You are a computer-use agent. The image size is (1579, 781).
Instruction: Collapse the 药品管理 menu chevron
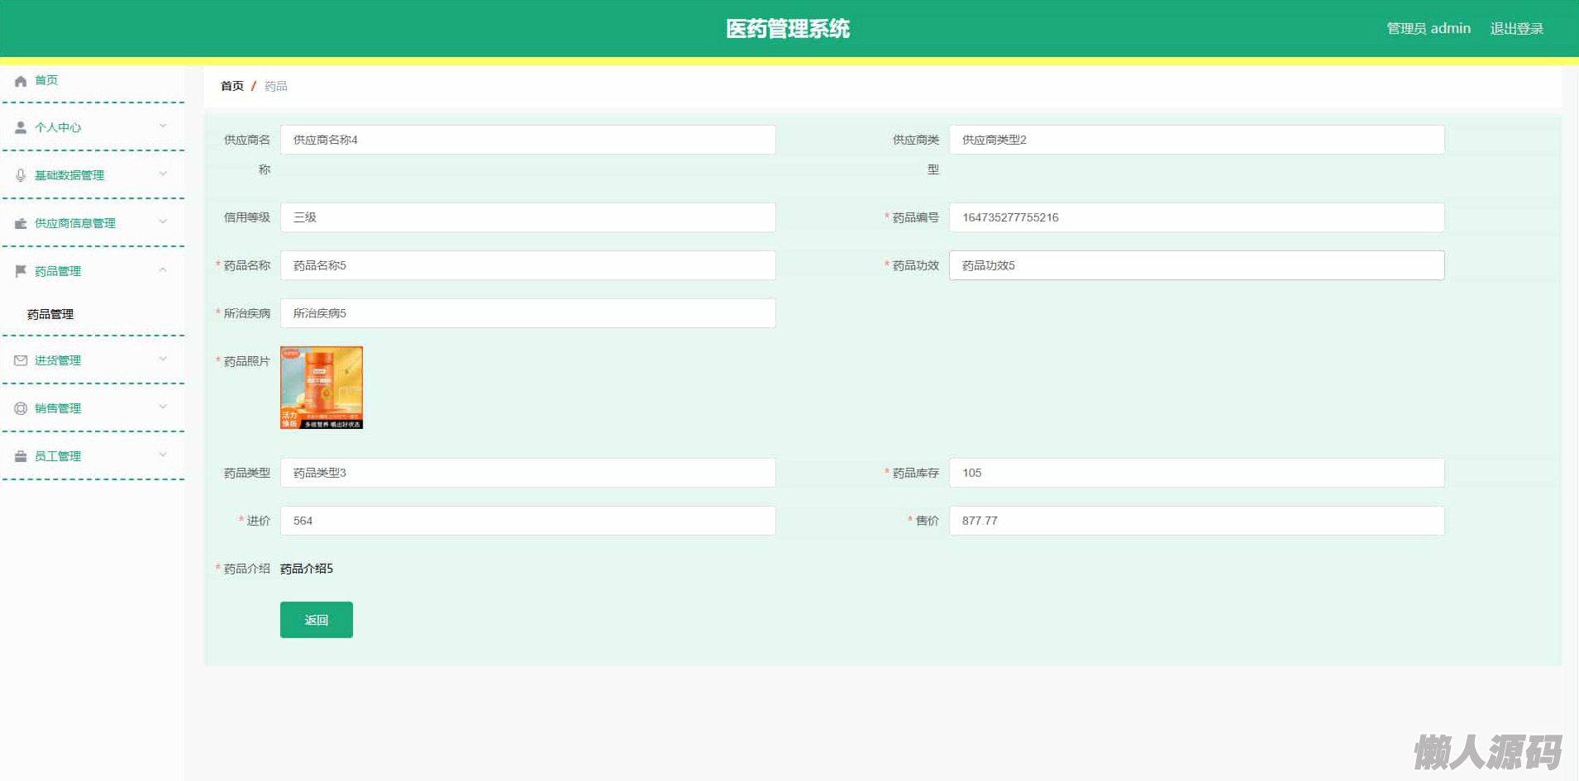pyautogui.click(x=163, y=270)
